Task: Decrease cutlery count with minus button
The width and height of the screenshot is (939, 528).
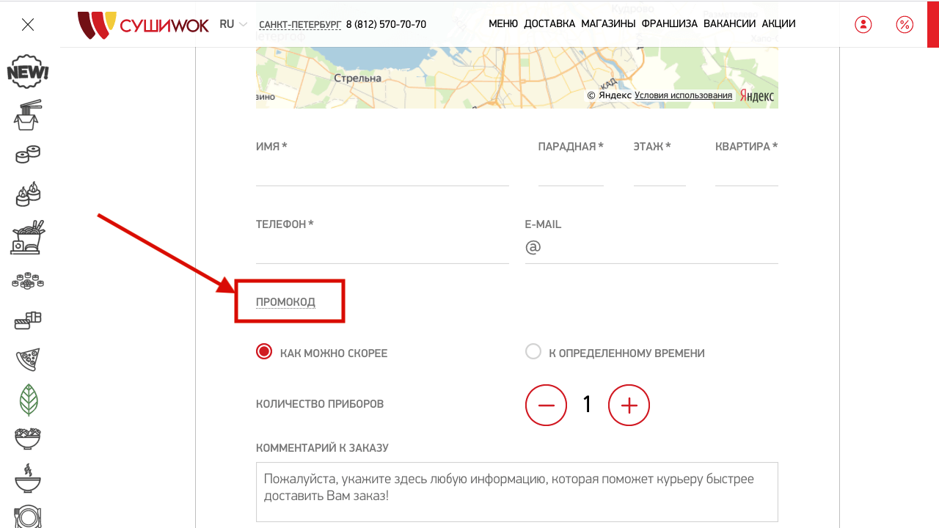Action: click(x=546, y=405)
